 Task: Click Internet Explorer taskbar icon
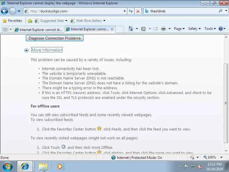[25, 167]
